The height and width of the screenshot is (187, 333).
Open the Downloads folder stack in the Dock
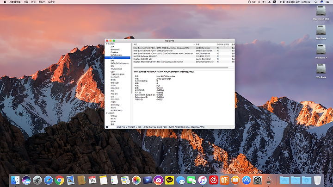[306, 180]
